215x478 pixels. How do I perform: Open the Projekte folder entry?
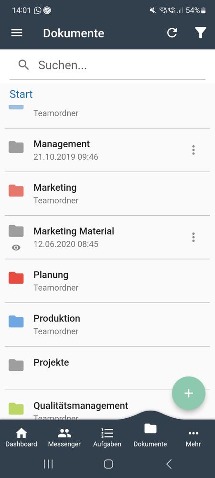[107, 368]
